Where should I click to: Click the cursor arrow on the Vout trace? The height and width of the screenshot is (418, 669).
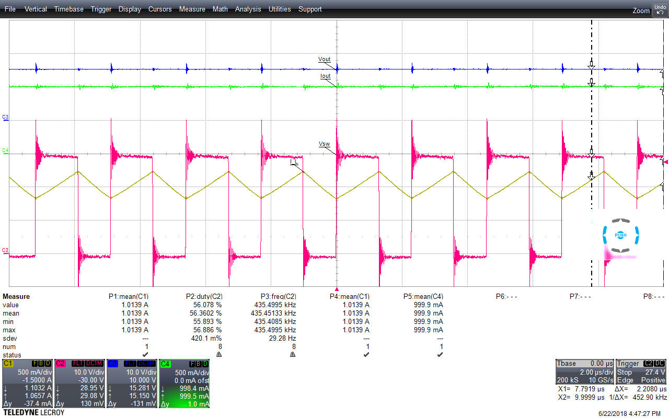(x=591, y=65)
